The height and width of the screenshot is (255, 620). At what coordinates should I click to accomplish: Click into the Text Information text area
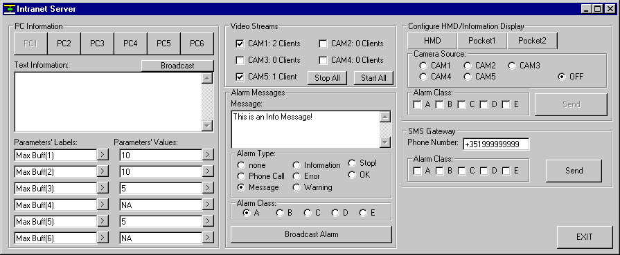click(108, 102)
